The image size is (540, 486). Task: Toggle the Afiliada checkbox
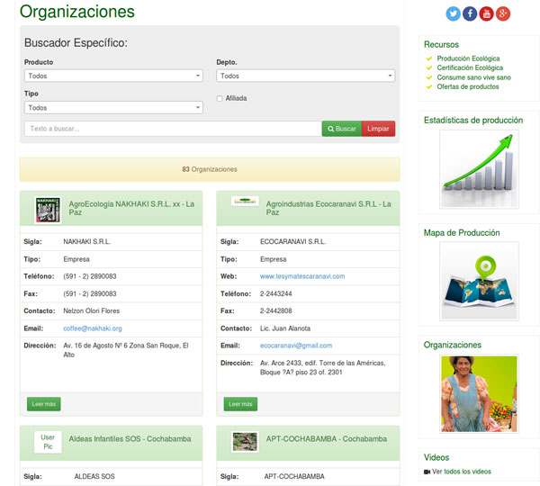coord(220,98)
